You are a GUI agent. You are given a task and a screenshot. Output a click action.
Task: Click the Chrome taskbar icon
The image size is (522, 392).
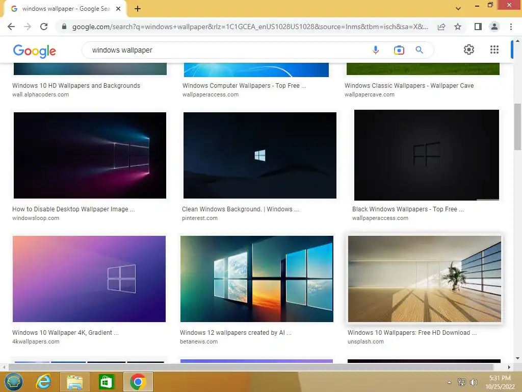coord(138,382)
